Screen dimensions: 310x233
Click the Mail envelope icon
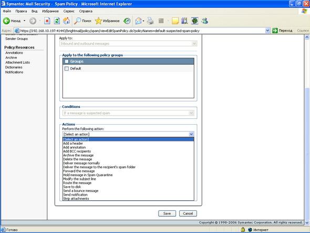click(138, 21)
